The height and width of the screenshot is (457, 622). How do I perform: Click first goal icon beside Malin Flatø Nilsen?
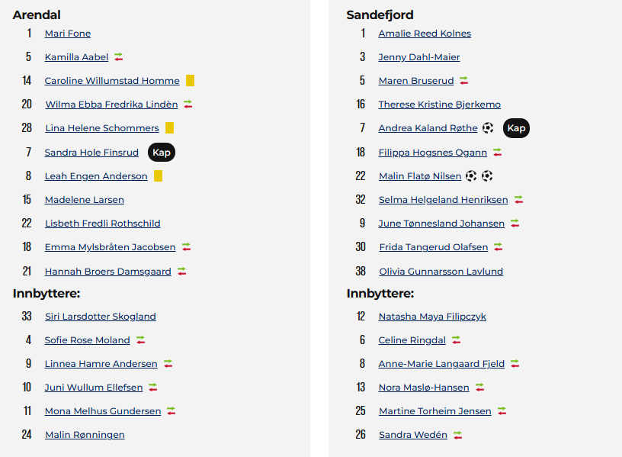tap(471, 176)
